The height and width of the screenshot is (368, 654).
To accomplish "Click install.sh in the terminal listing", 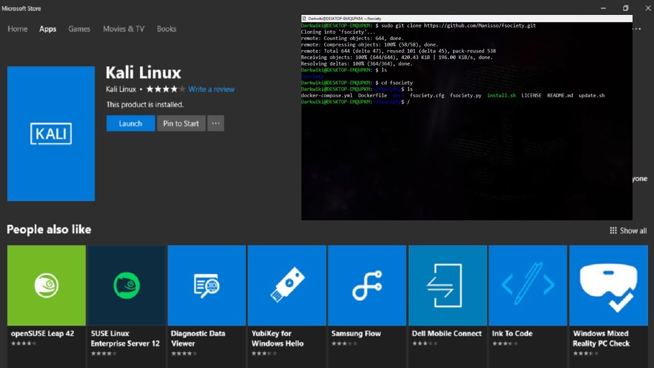I will pyautogui.click(x=501, y=96).
